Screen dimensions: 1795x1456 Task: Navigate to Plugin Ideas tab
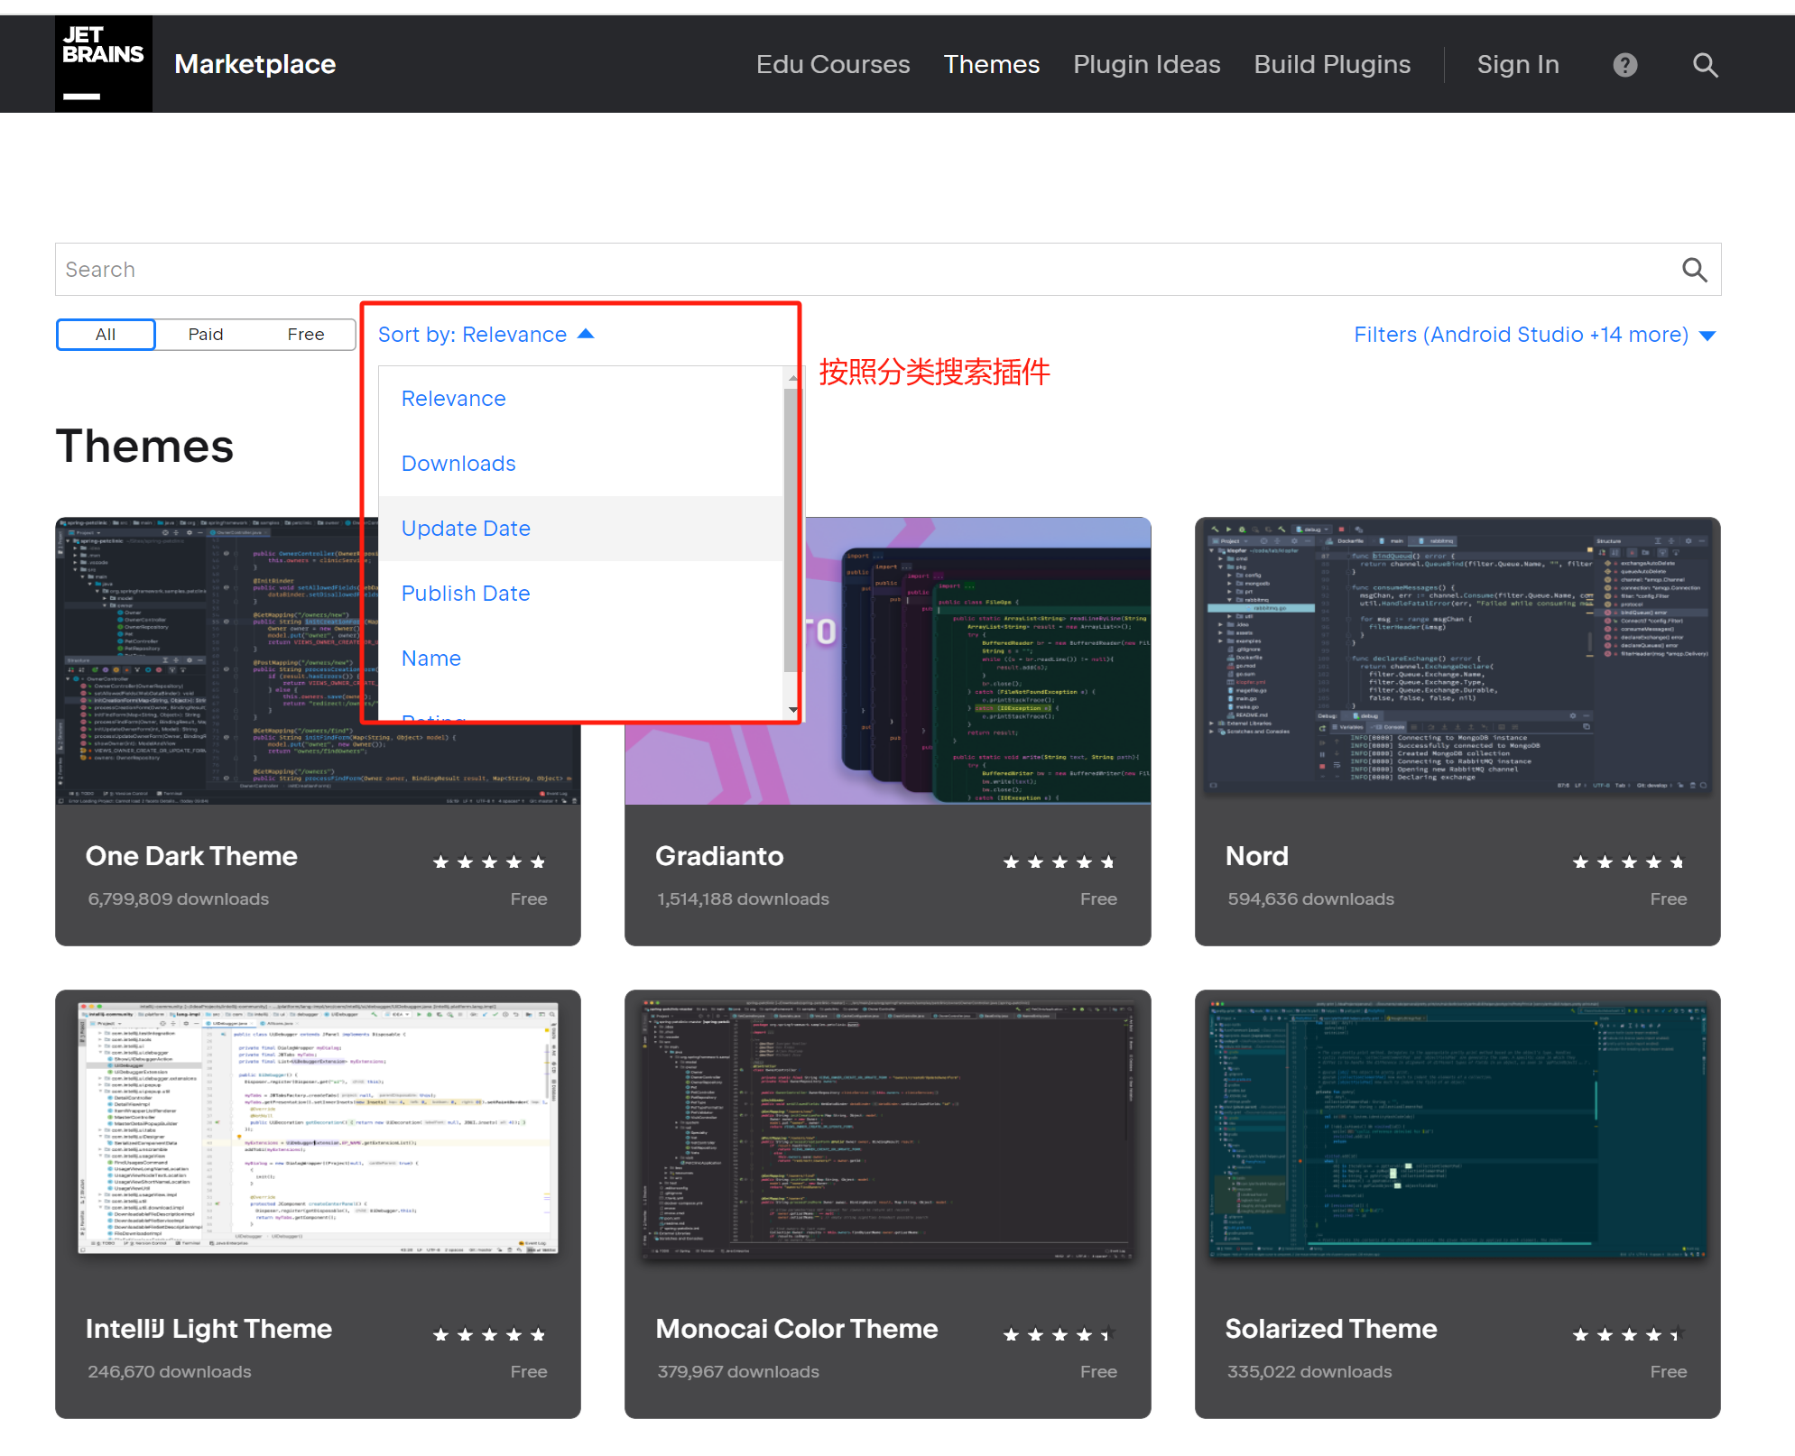click(1145, 62)
